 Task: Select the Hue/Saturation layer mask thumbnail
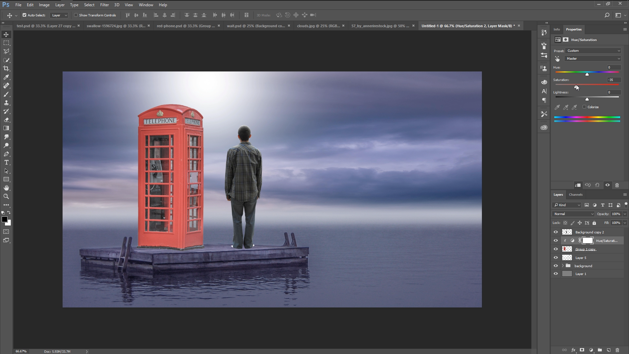click(587, 241)
